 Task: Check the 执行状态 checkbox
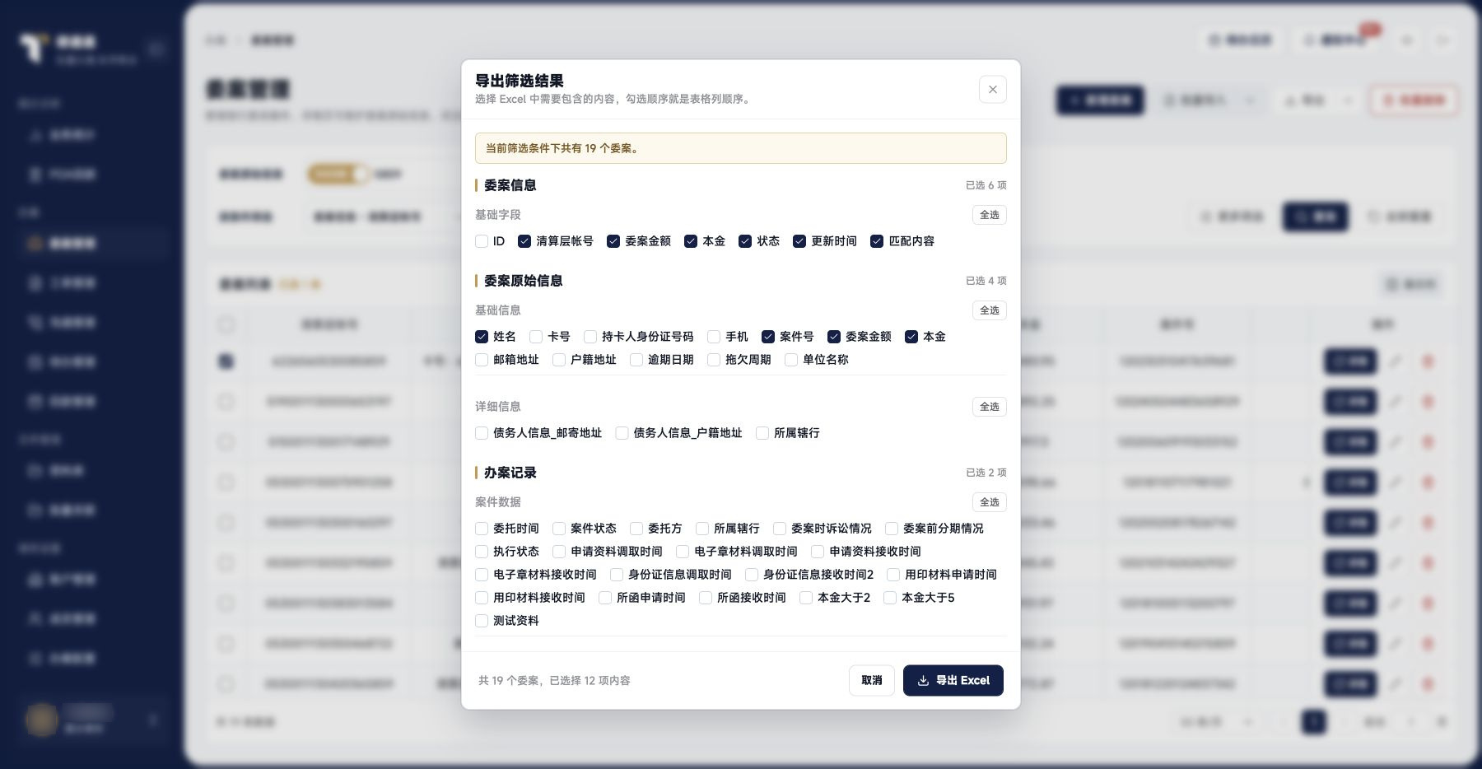click(482, 552)
